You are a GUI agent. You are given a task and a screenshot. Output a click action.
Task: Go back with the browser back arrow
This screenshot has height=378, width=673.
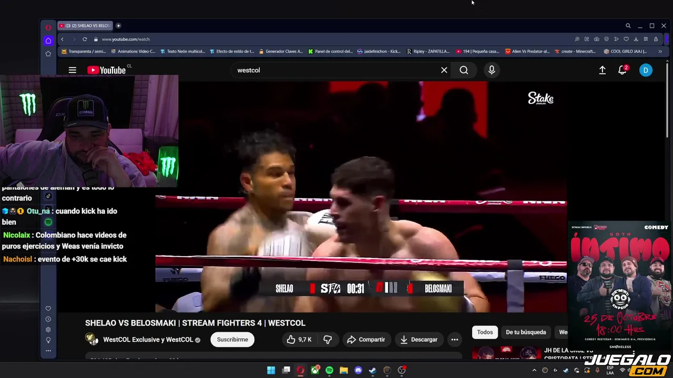(62, 39)
